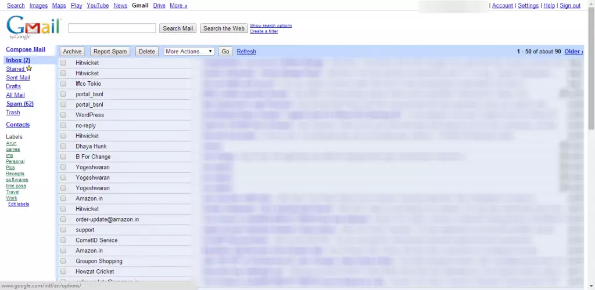Click the Go button

click(x=225, y=52)
